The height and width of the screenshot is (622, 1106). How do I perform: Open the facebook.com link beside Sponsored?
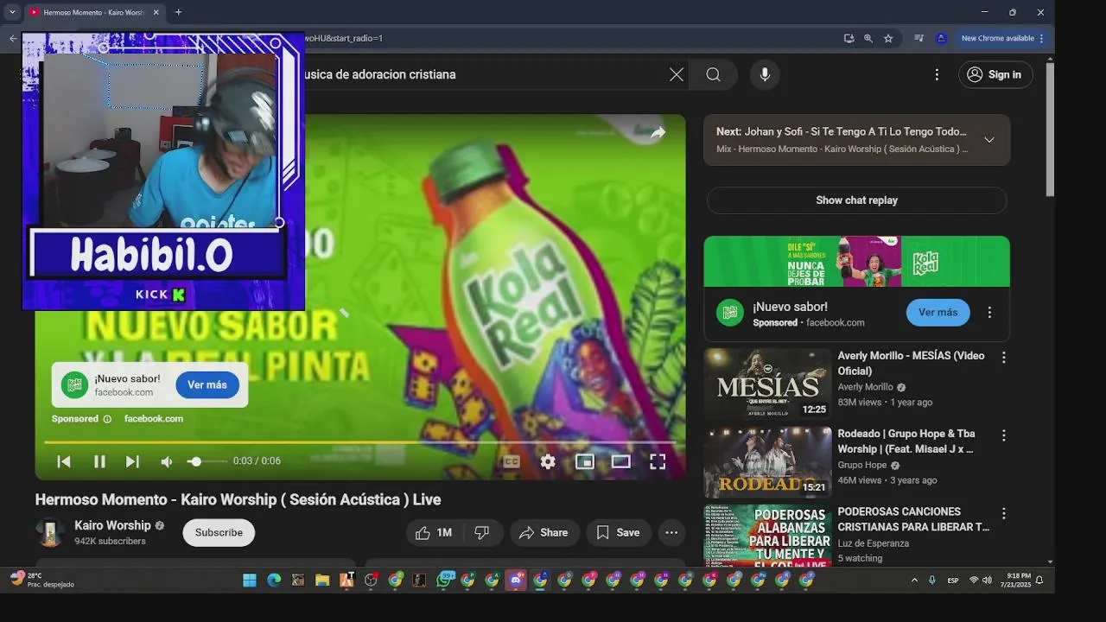click(x=154, y=419)
